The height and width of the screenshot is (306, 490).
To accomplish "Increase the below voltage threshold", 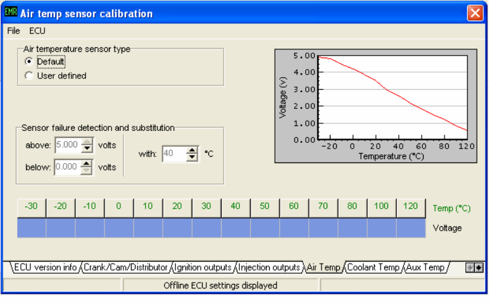I will [86, 164].
